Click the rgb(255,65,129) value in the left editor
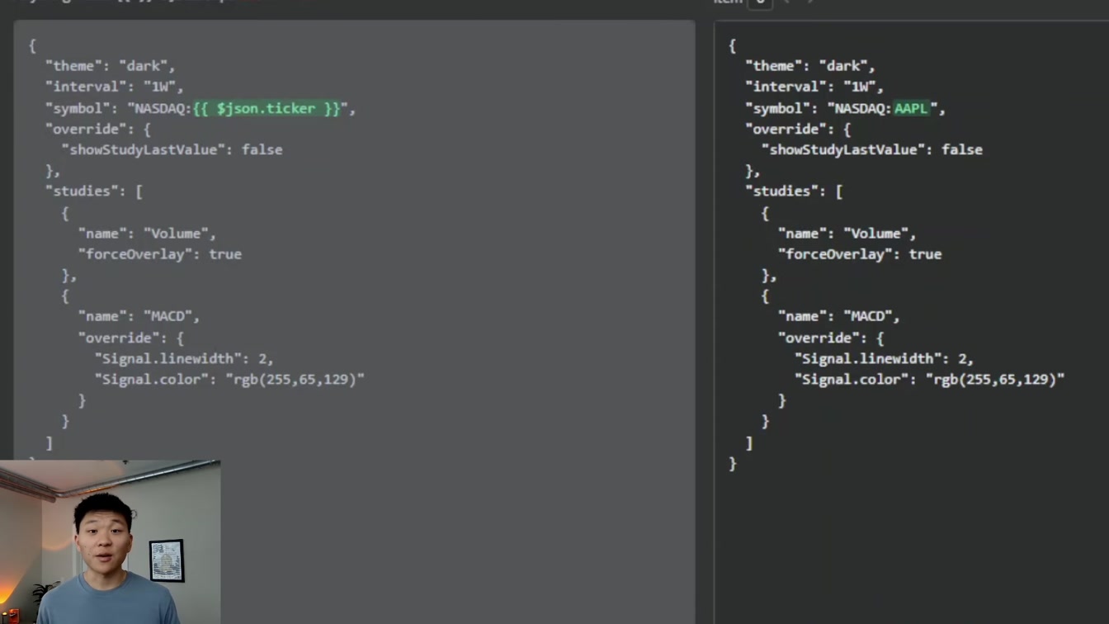The image size is (1109, 624). click(295, 379)
